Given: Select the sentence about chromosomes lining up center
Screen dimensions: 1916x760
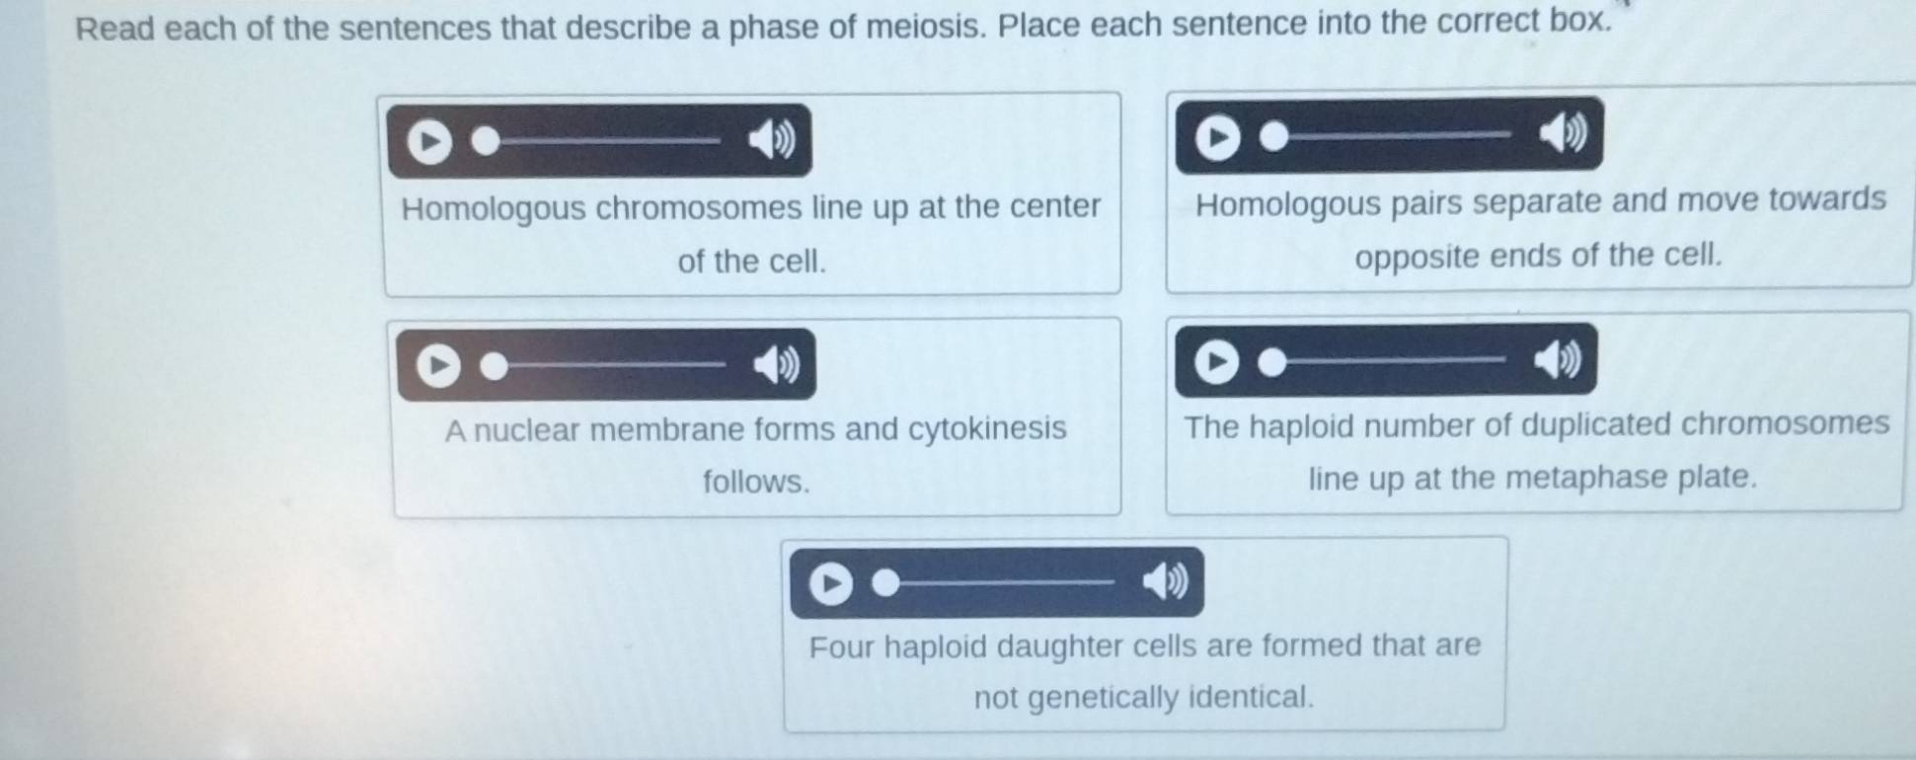Looking at the screenshot, I should (x=752, y=233).
